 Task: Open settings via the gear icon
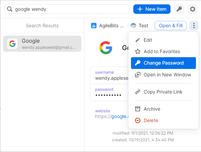[193, 9]
